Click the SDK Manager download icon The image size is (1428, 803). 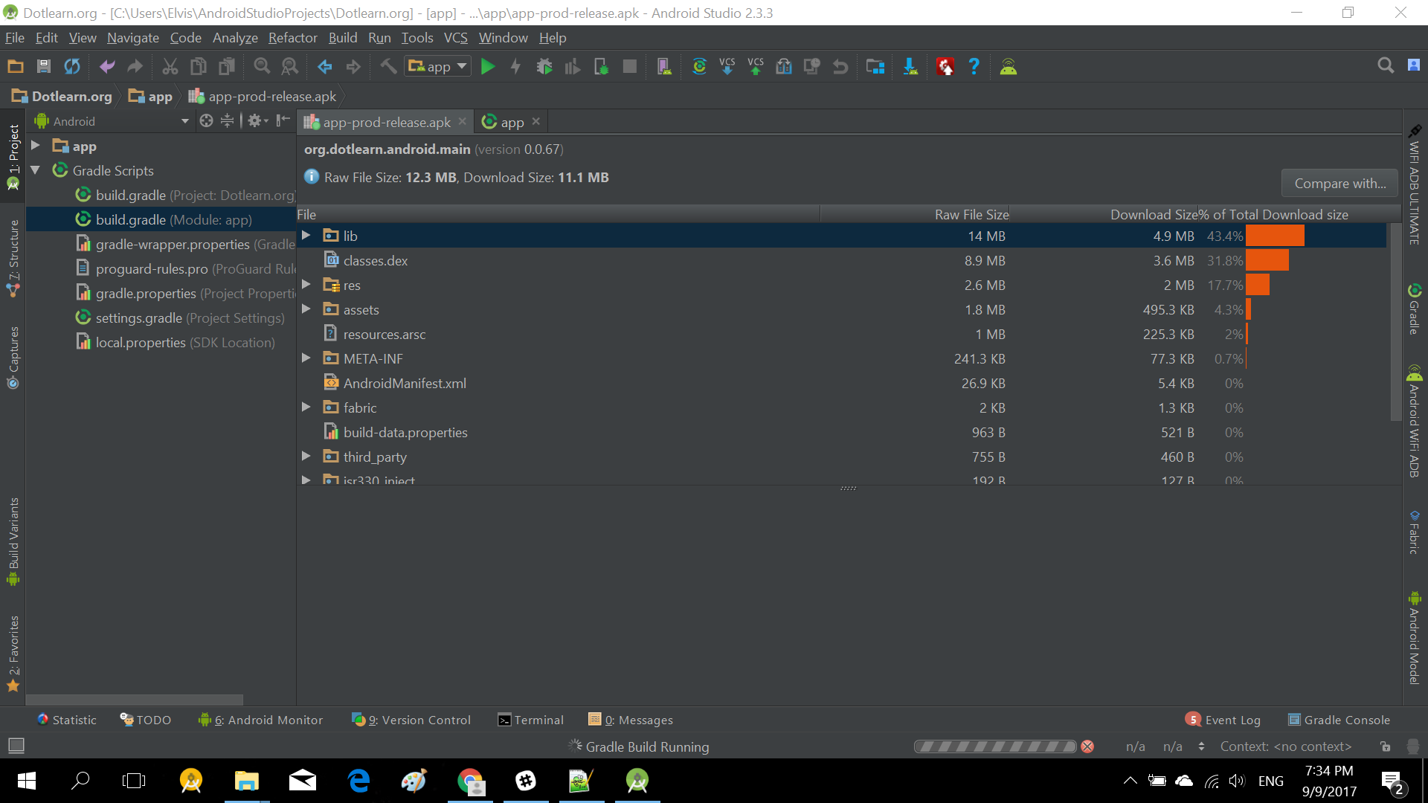point(910,67)
